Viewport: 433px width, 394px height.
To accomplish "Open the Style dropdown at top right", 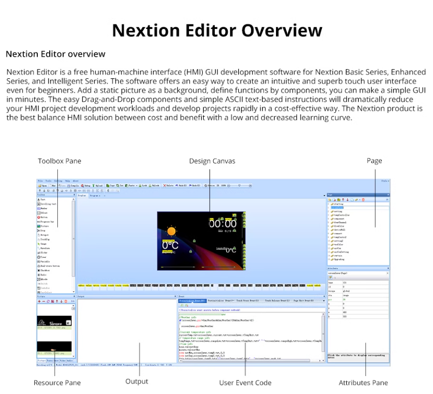I will click(x=385, y=181).
